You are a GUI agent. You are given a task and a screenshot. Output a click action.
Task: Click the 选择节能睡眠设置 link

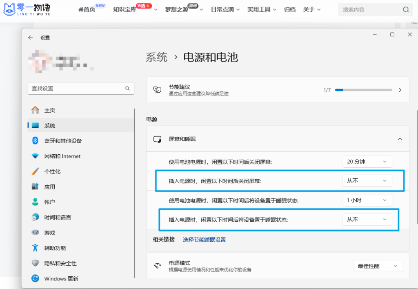(x=204, y=240)
